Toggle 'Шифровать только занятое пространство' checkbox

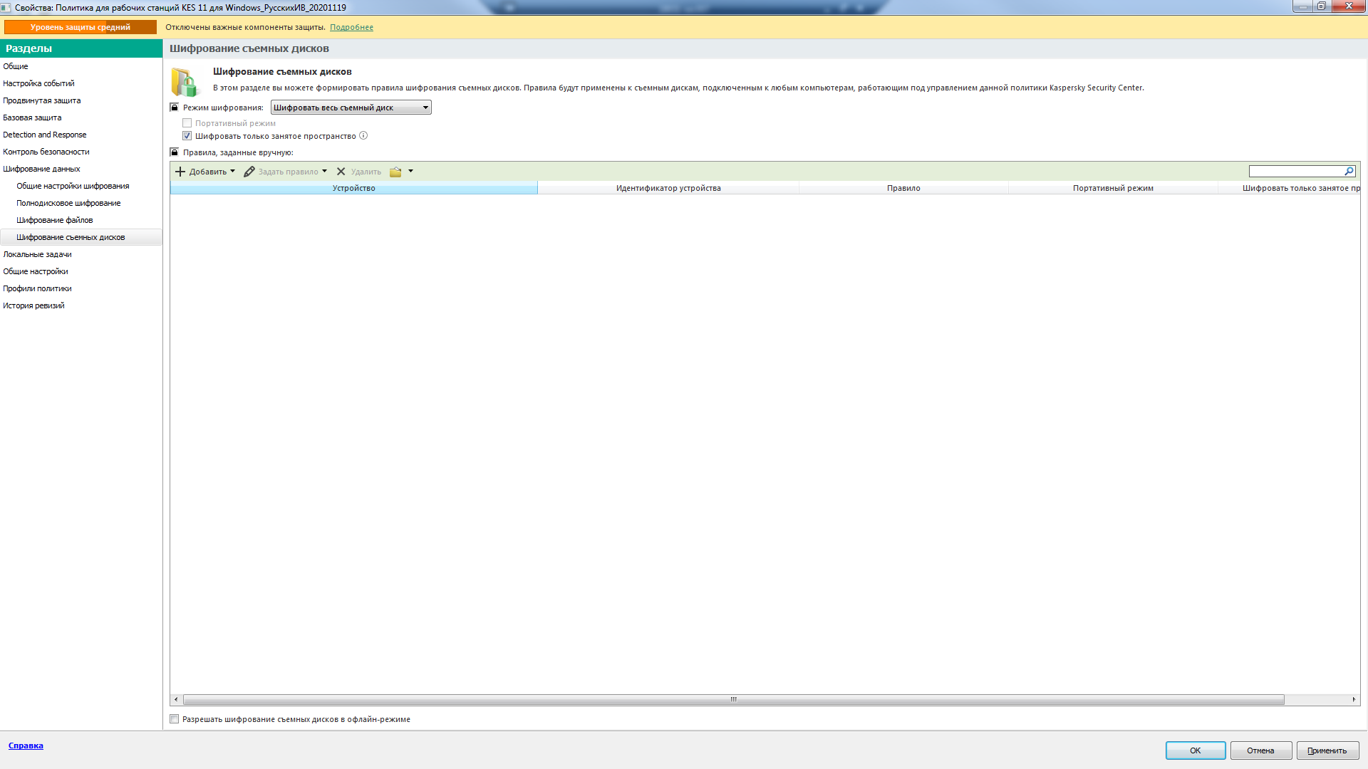(x=187, y=136)
